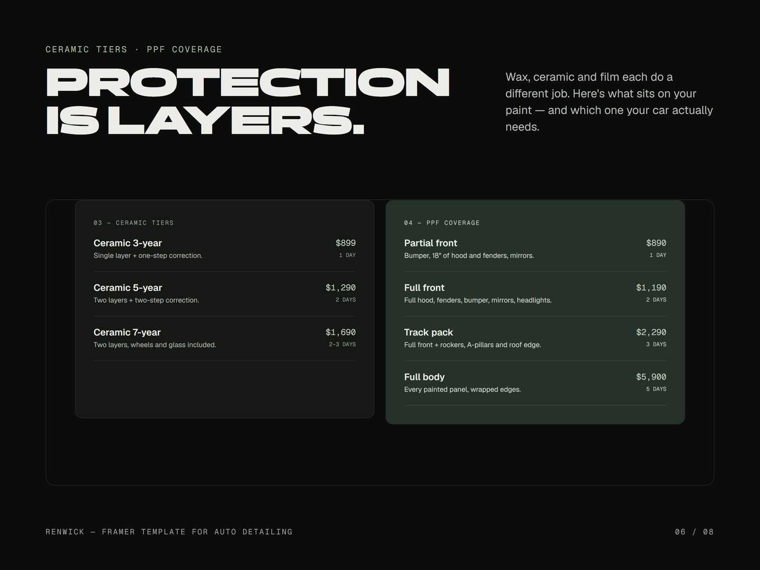Click the $1,290 price value
The height and width of the screenshot is (570, 760).
pos(341,287)
